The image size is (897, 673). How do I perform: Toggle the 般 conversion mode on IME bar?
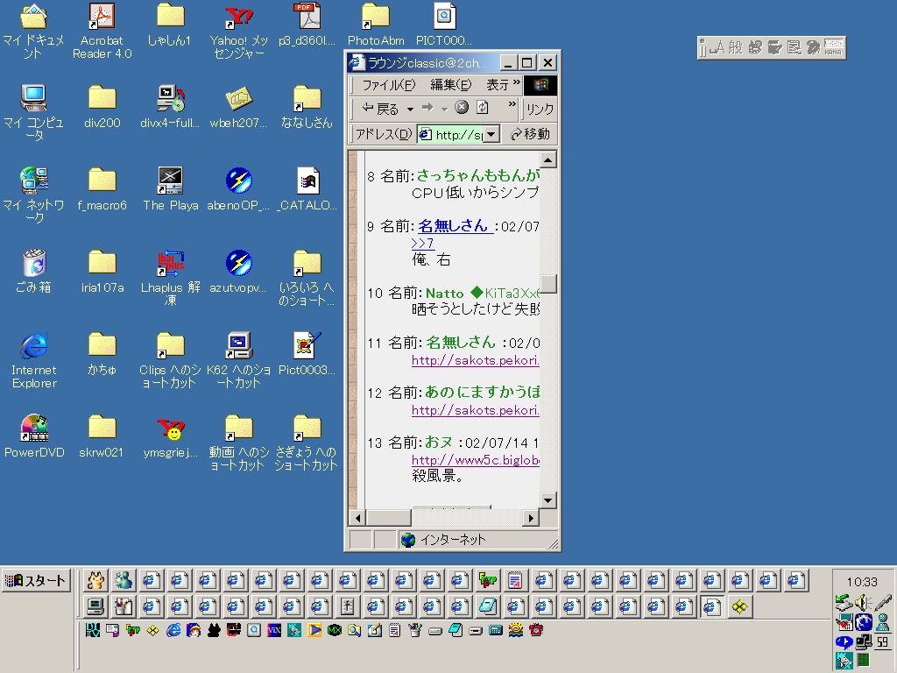(736, 48)
